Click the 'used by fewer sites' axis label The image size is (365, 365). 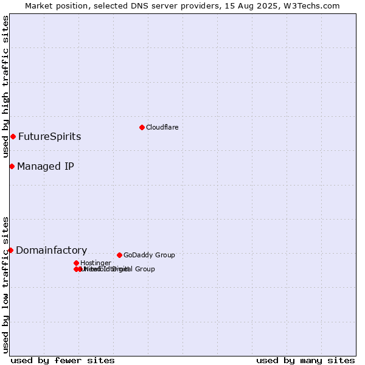coord(63,361)
